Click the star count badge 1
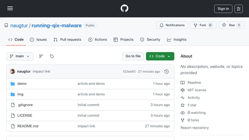 pos(239,25)
